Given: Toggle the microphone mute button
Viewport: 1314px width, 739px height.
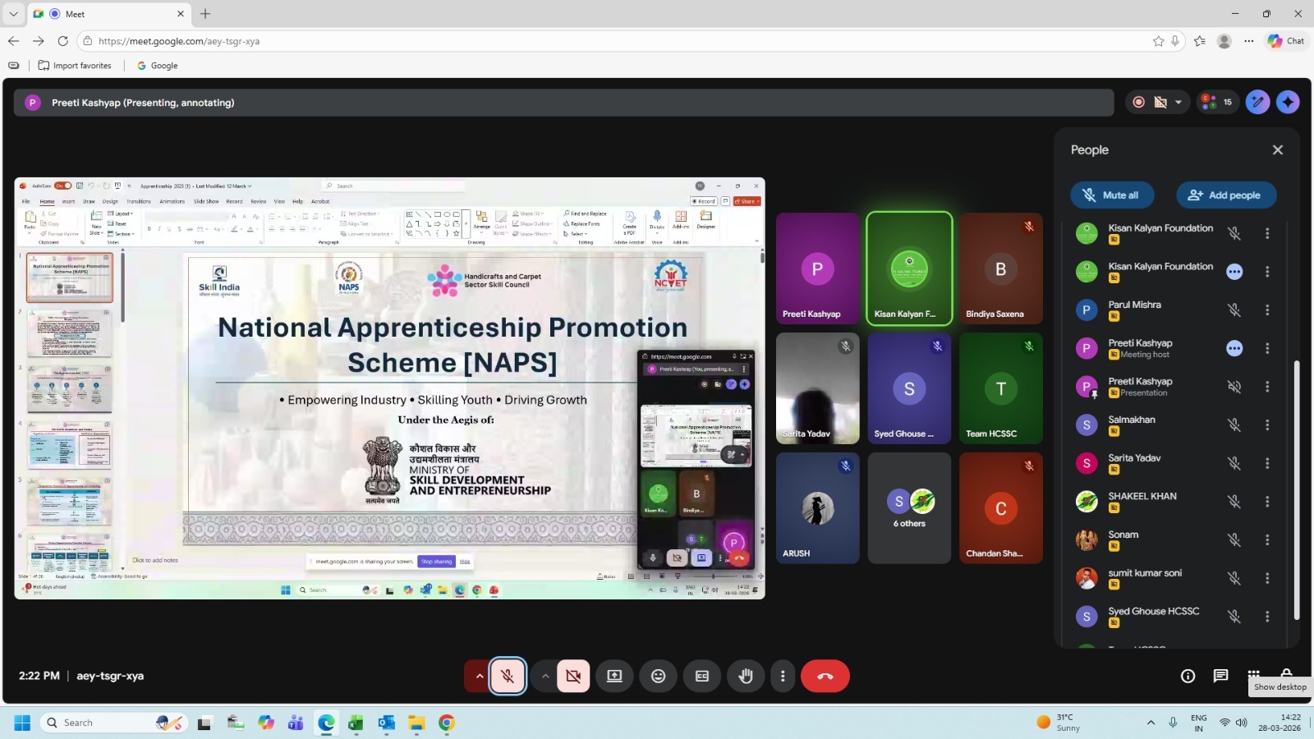Looking at the screenshot, I should pyautogui.click(x=508, y=676).
